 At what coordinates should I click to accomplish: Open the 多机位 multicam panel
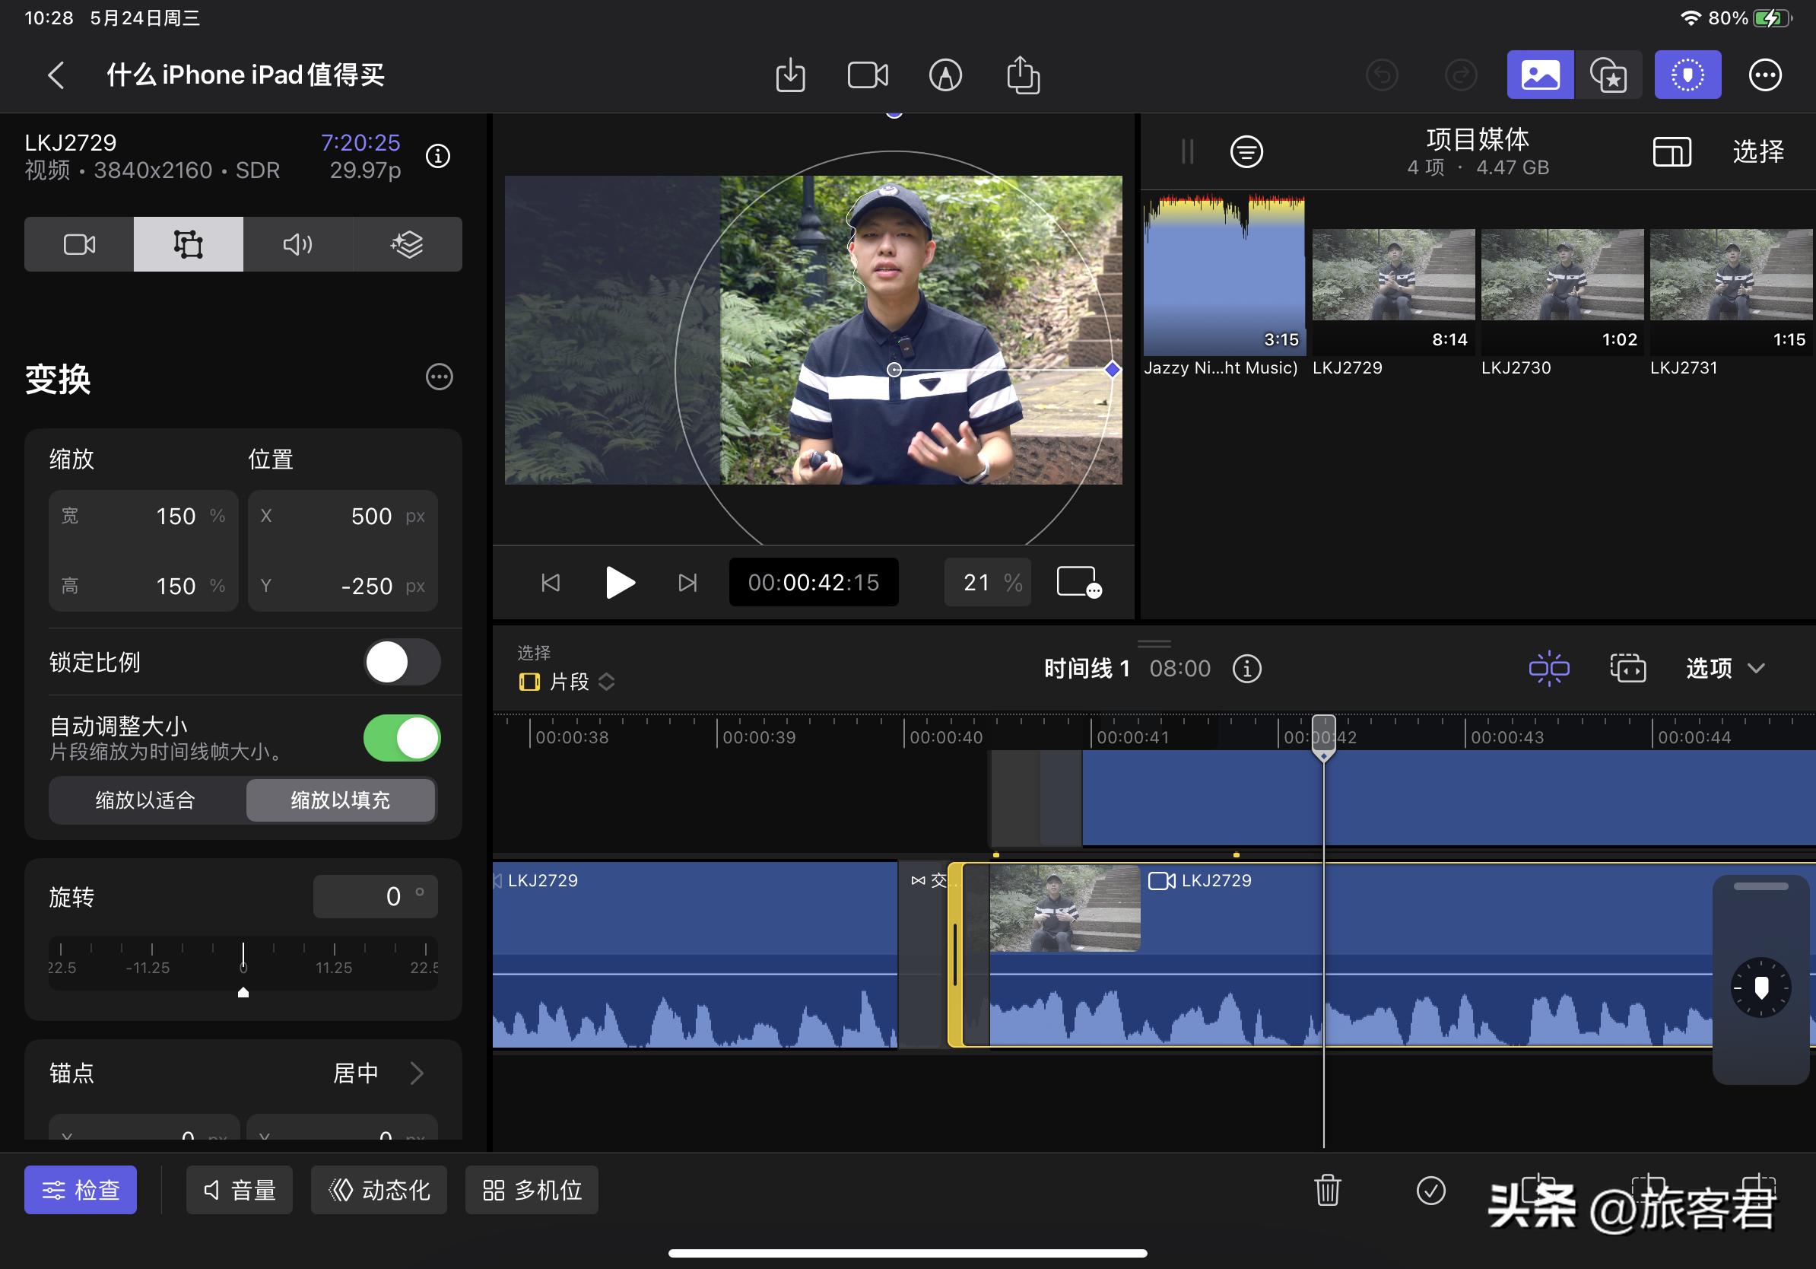(x=531, y=1189)
